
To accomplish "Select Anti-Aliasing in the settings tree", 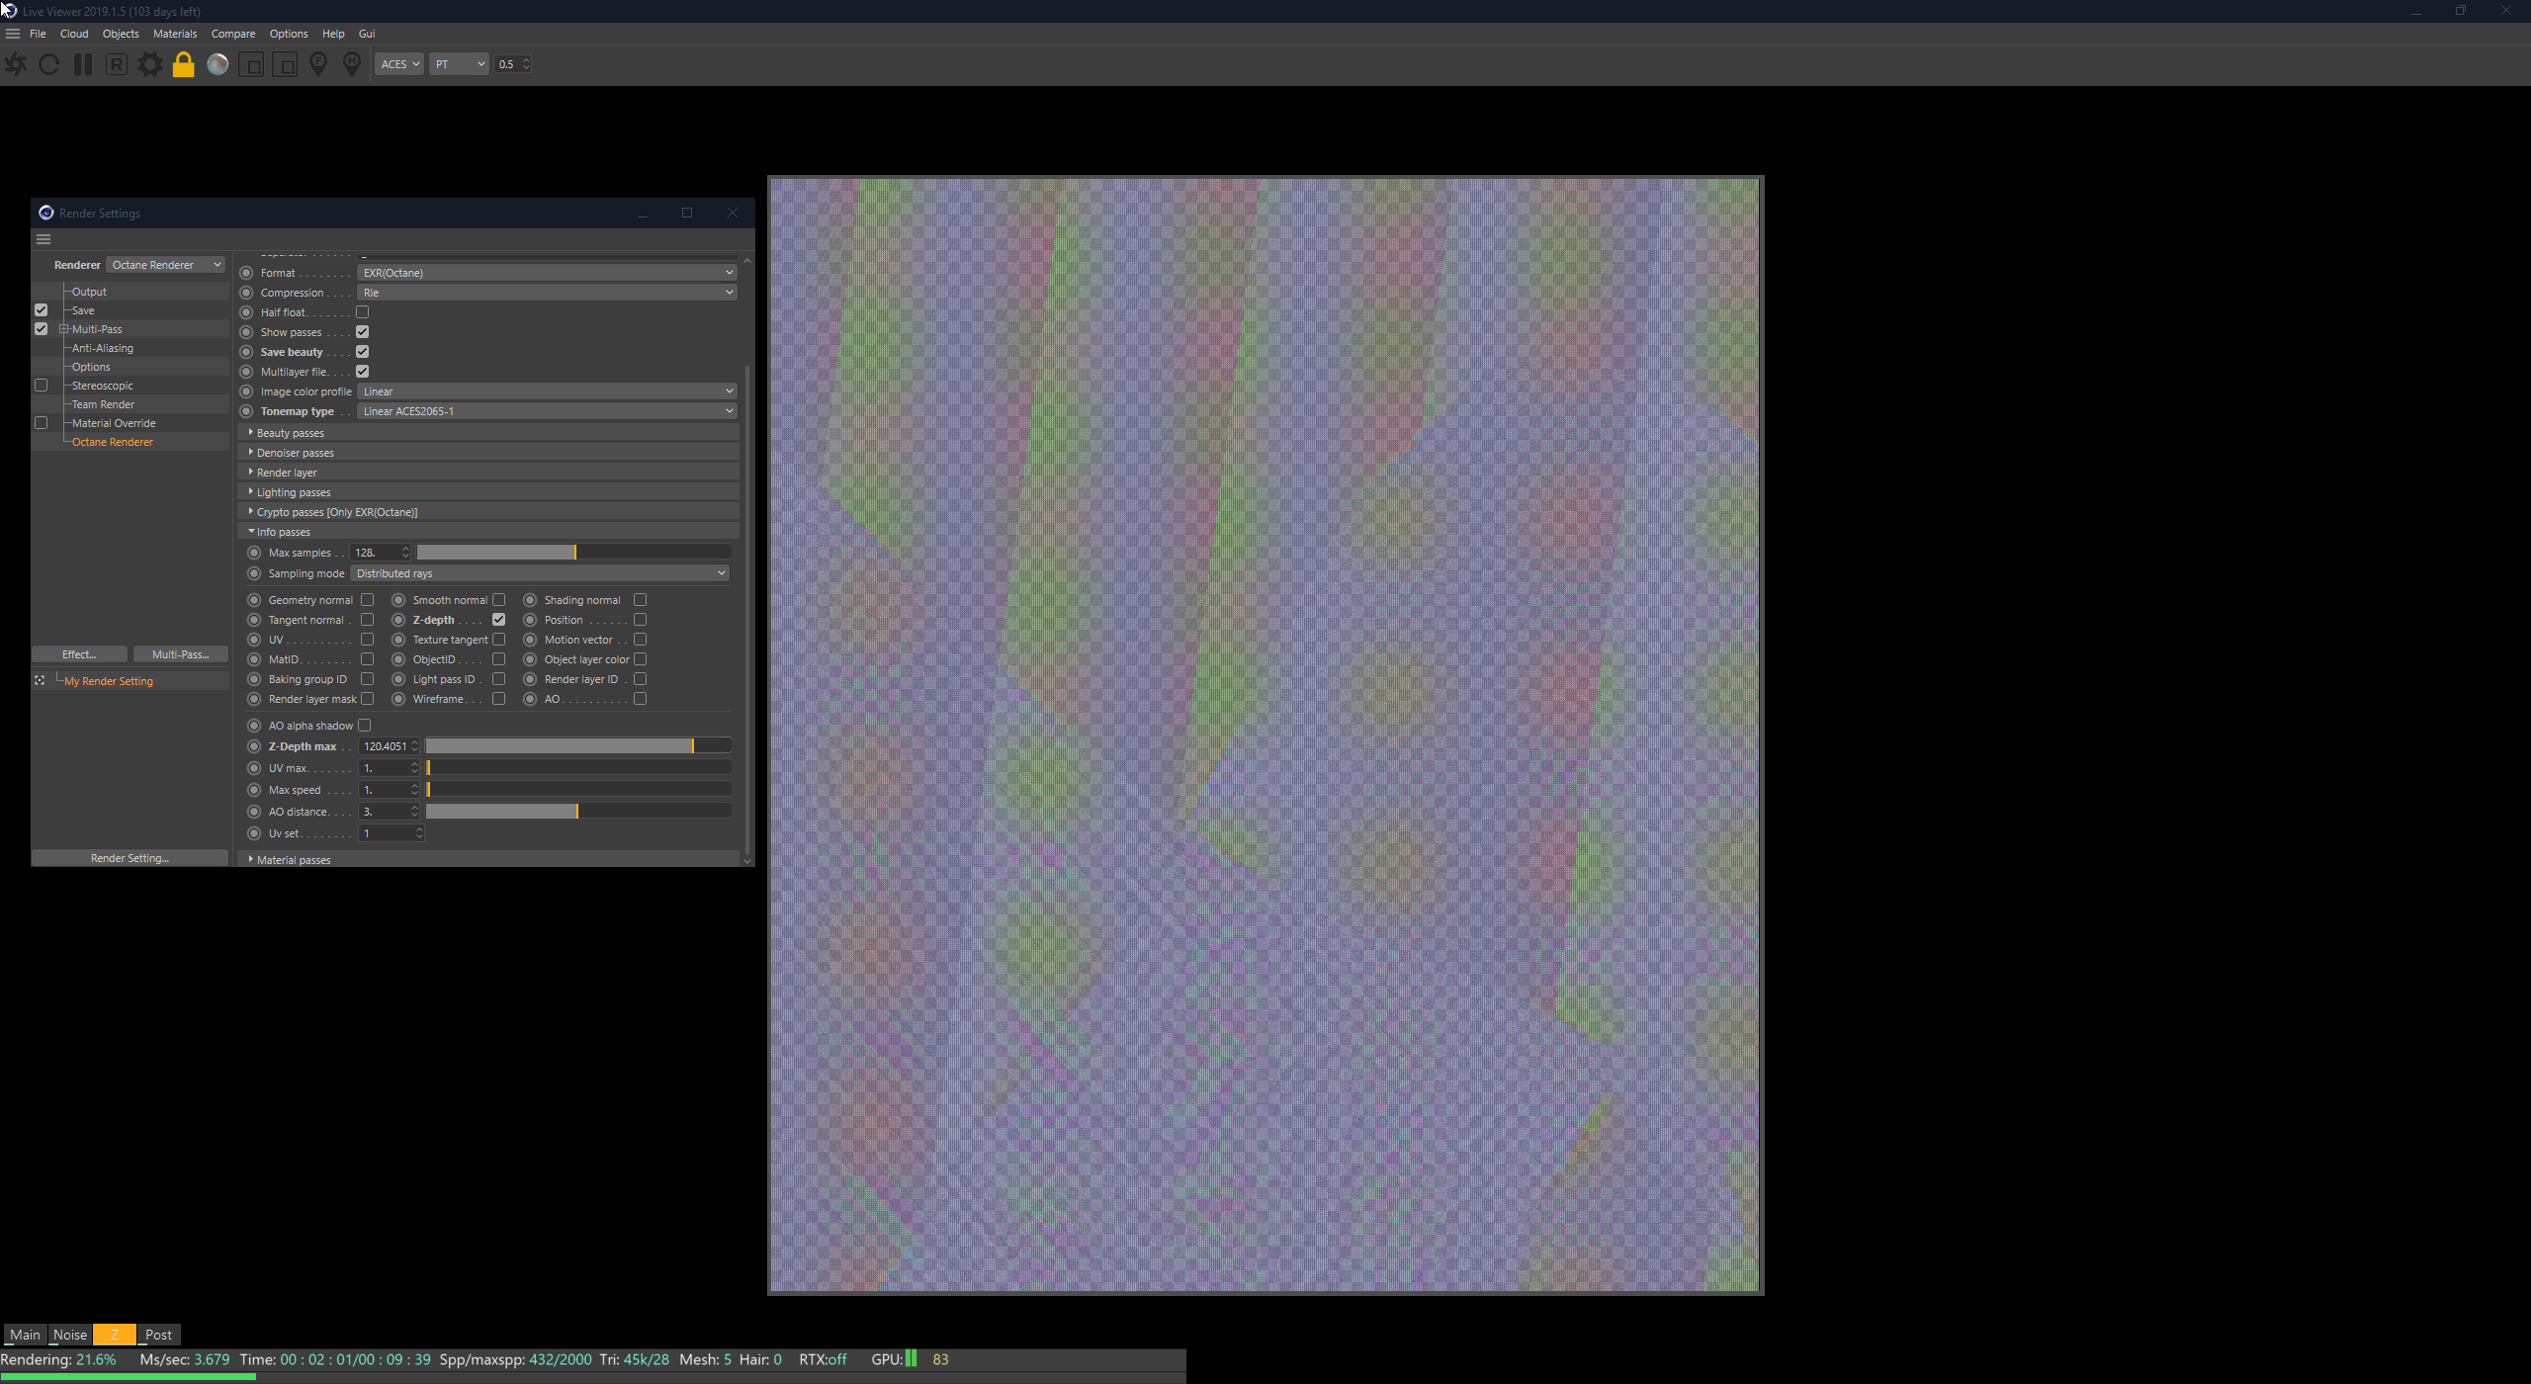I will [x=102, y=348].
